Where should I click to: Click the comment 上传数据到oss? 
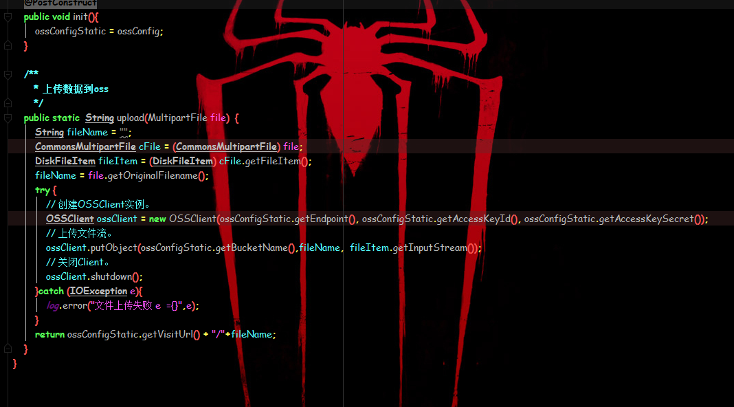tap(76, 89)
